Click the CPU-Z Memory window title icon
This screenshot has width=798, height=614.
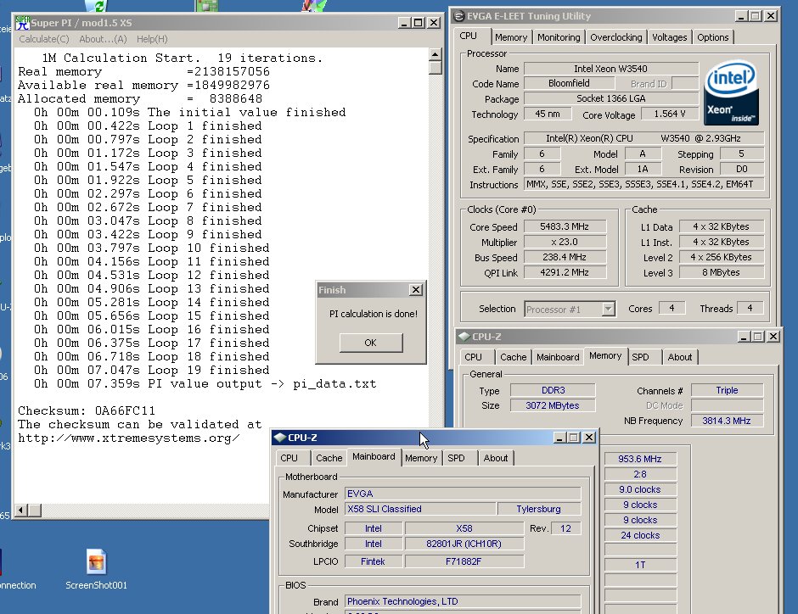[x=464, y=337]
